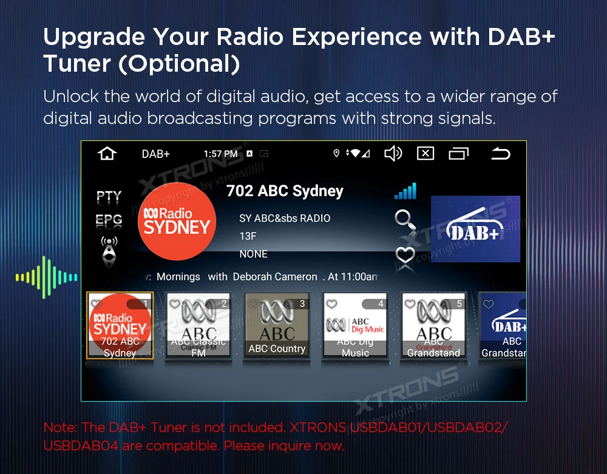Favorite the current station with heart icon
The height and width of the screenshot is (474, 607).
pos(405,255)
